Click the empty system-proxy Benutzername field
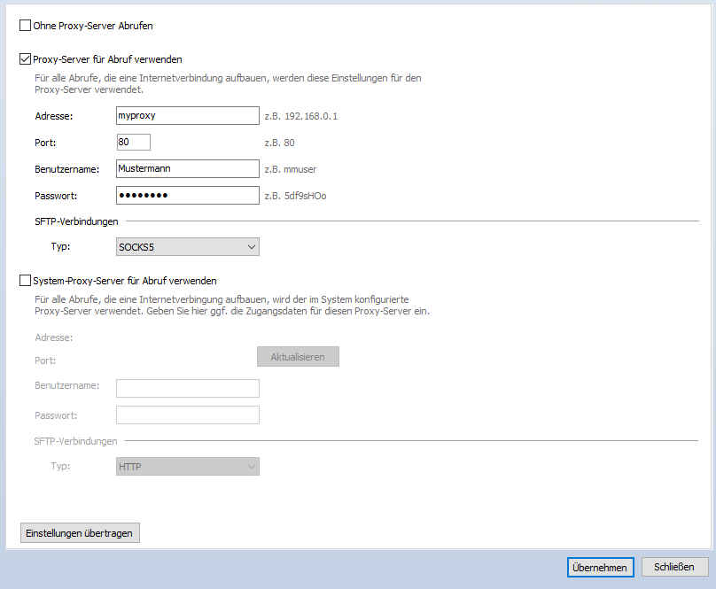This screenshot has width=716, height=589. pyautogui.click(x=187, y=388)
